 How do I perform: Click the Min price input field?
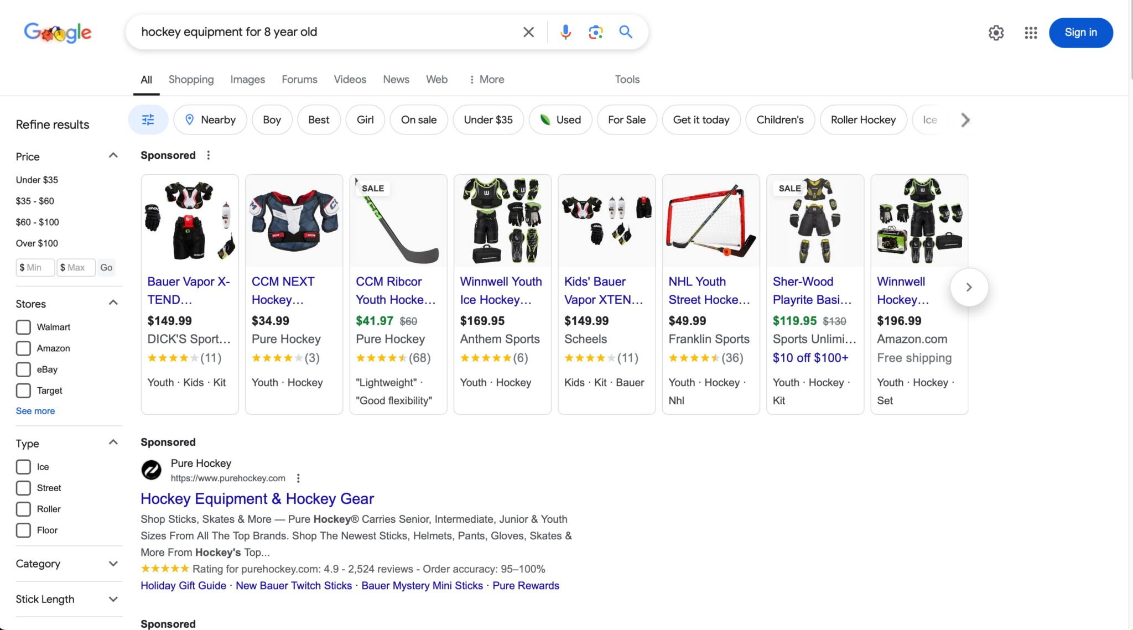point(35,267)
